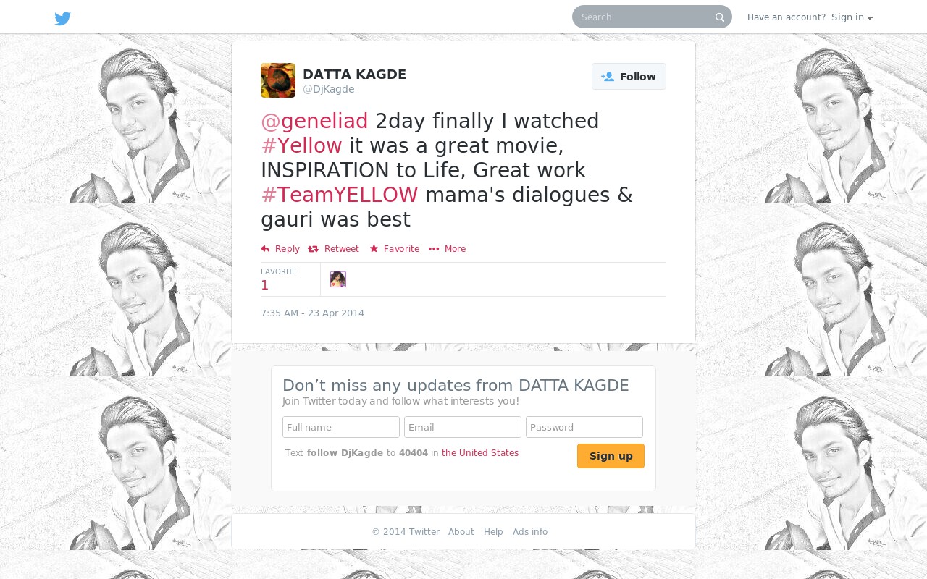Expand the Sign in dropdown
The width and height of the screenshot is (927, 579).
(x=852, y=17)
